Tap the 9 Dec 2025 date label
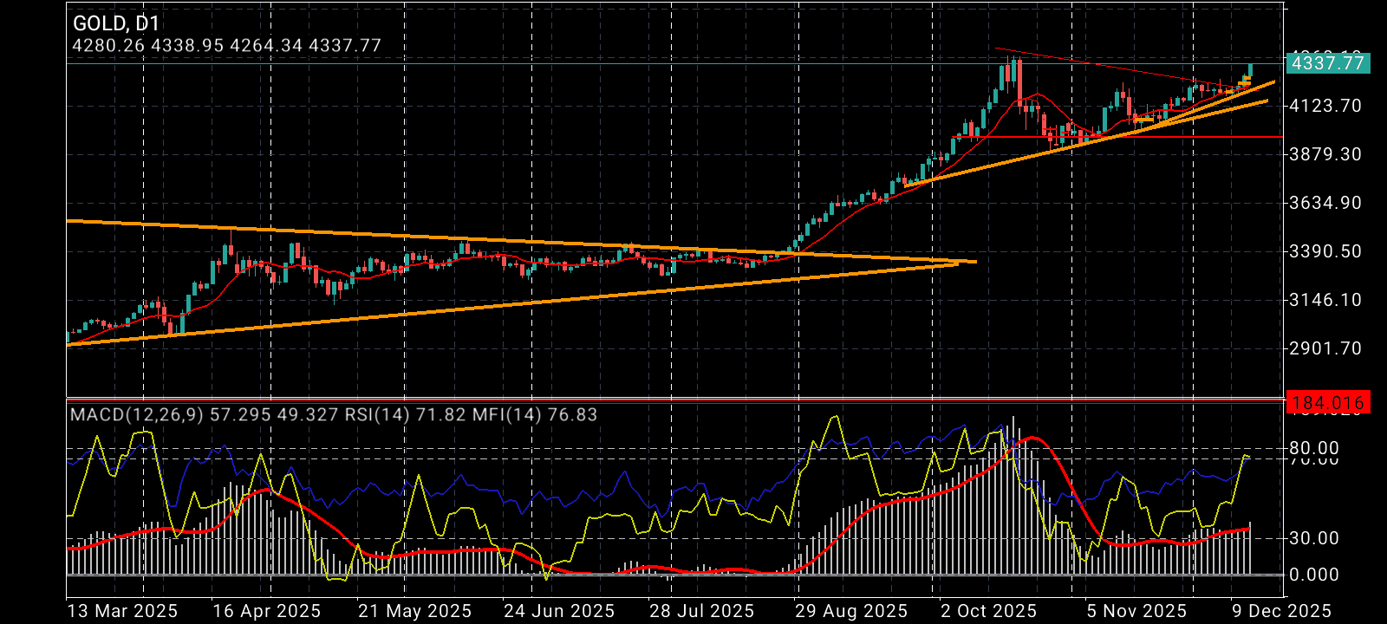The width and height of the screenshot is (1387, 624). tap(1282, 611)
